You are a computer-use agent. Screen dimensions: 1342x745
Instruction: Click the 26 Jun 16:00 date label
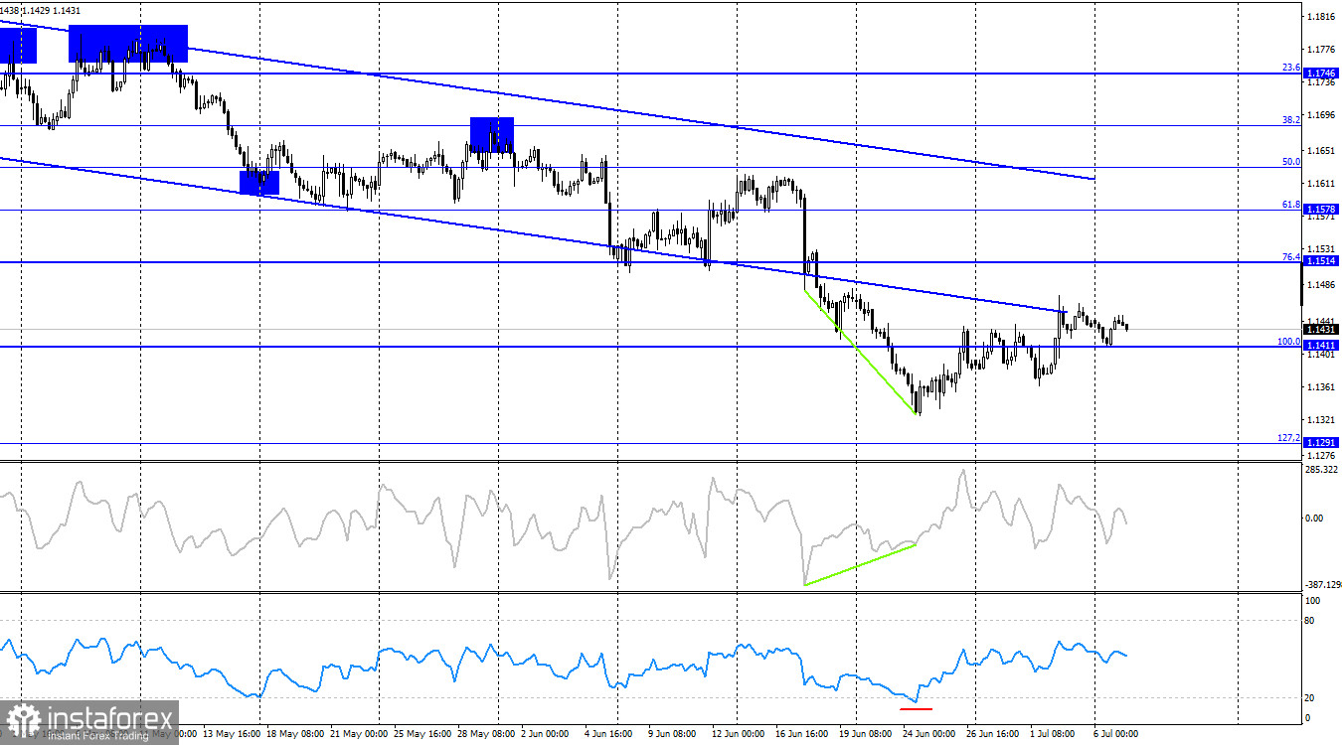995,734
